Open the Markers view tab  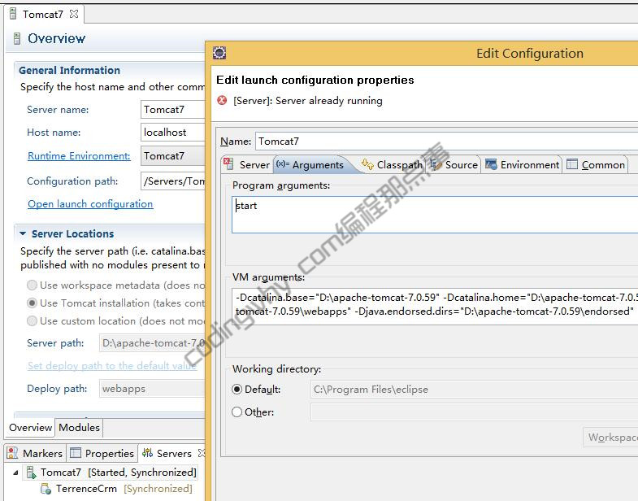[x=35, y=453]
